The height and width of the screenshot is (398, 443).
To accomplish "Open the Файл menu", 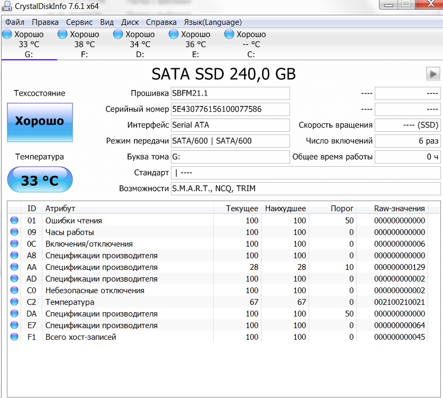I will [x=15, y=22].
